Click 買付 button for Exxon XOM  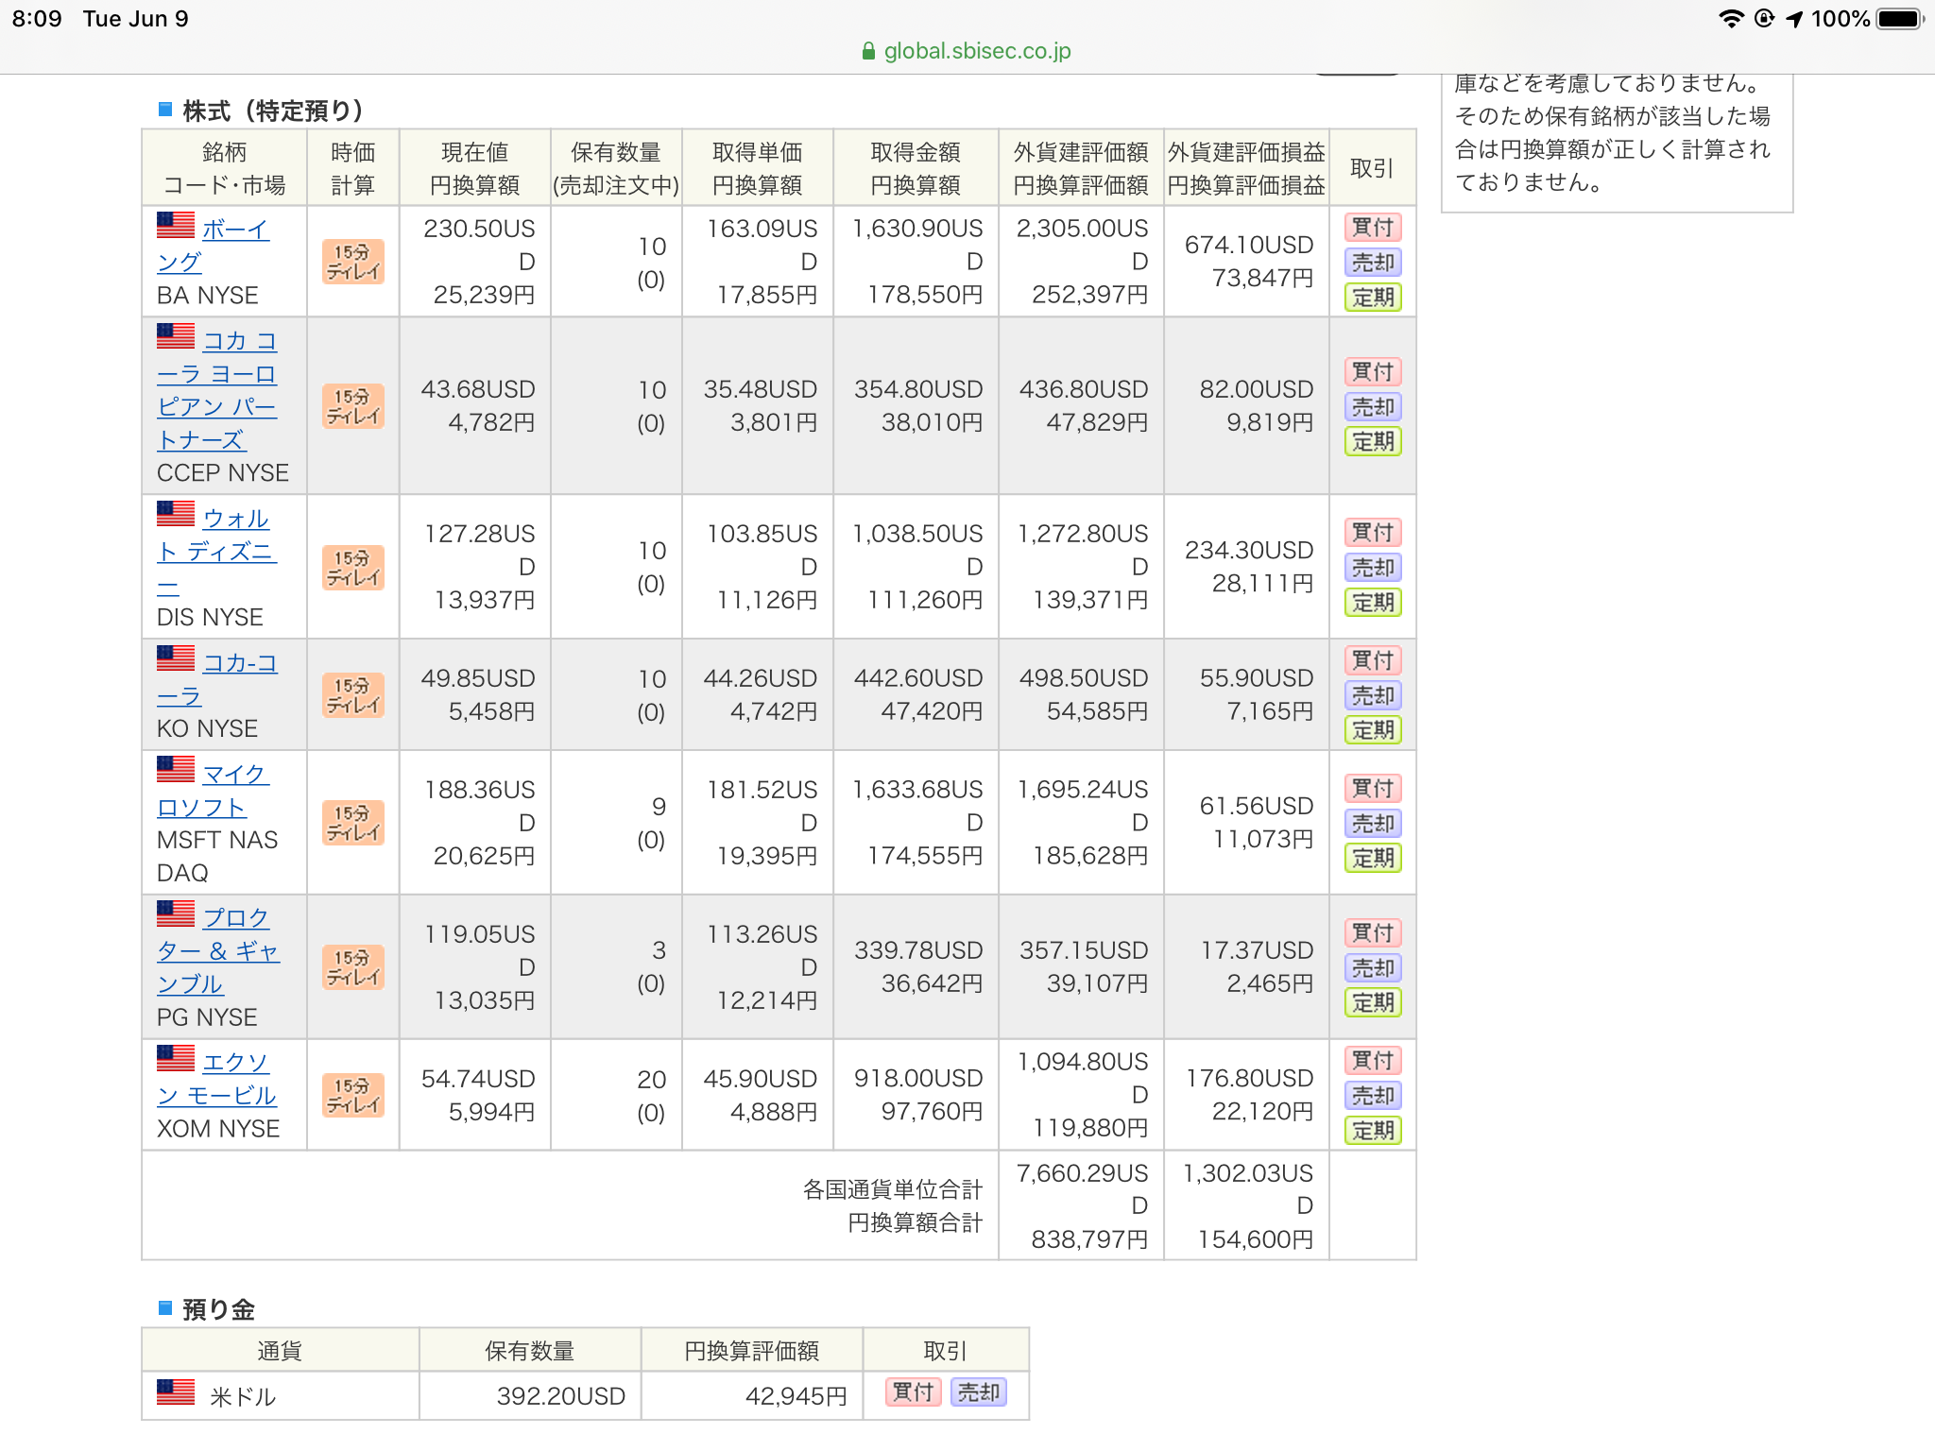click(1373, 1060)
